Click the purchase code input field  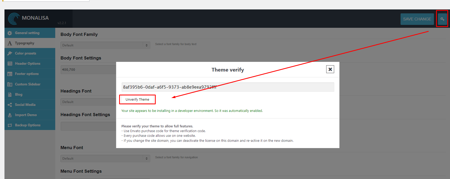click(x=228, y=87)
